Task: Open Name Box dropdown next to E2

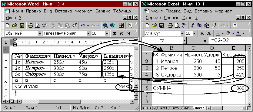Action: pos(185,41)
